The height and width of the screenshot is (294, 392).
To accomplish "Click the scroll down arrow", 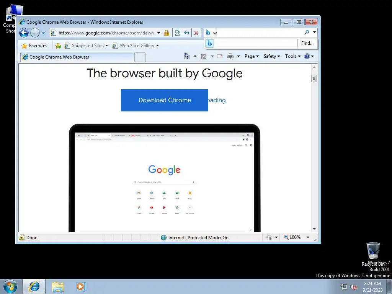I will coord(314,229).
